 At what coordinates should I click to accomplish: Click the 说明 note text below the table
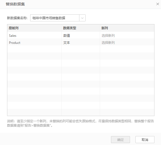point(81,123)
